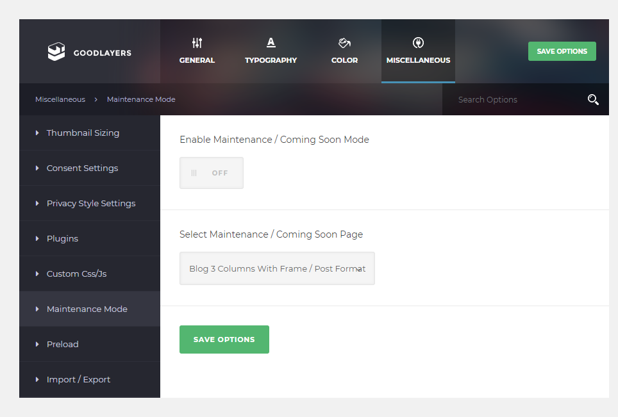Click the GoodLayers logo icon

(x=56, y=52)
